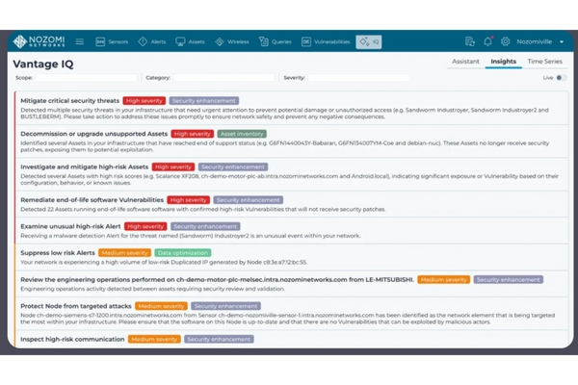Switch to the Assistant tab
This screenshot has width=578, height=385.
[x=464, y=61]
